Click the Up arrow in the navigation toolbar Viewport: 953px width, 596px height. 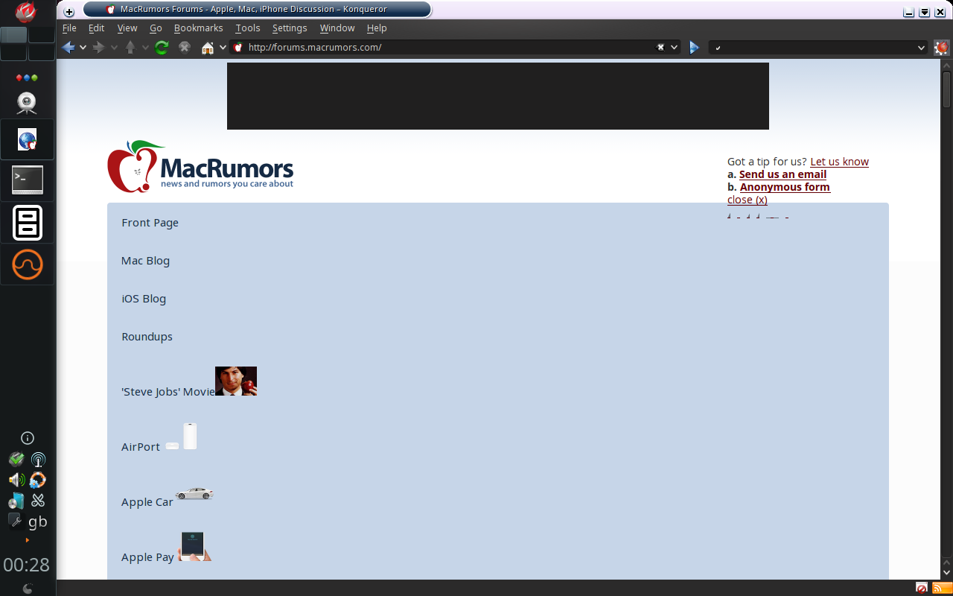[130, 48]
